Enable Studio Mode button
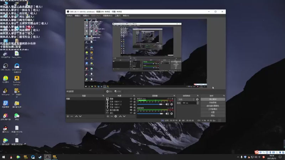The width and height of the screenshot is (285, 160). (213, 109)
